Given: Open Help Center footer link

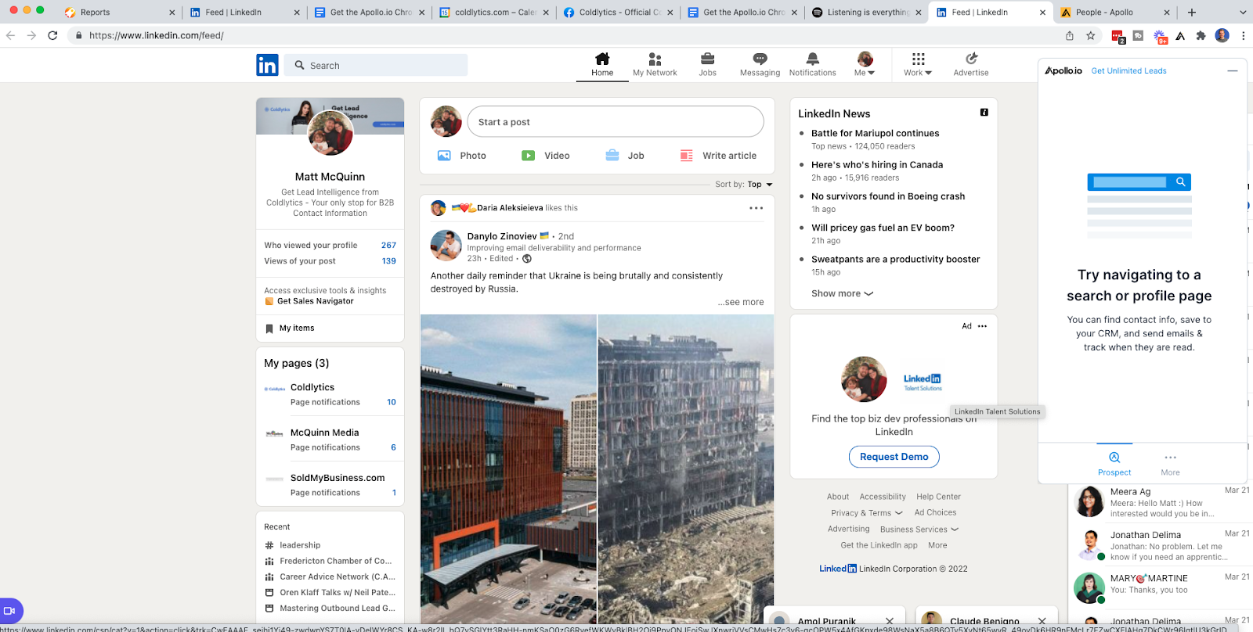Looking at the screenshot, I should point(938,497).
